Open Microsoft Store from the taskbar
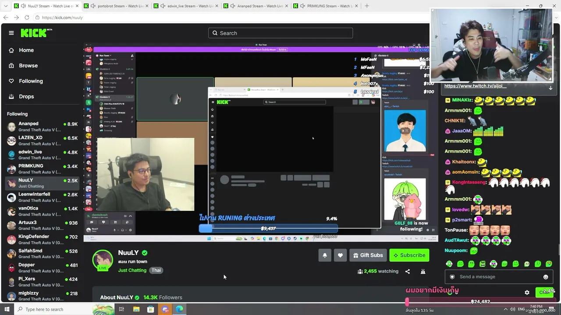The height and width of the screenshot is (315, 561). (x=151, y=309)
